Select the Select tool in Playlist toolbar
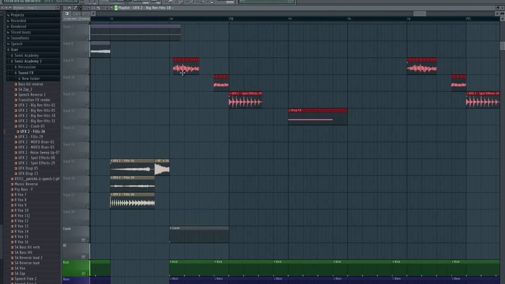The width and height of the screenshot is (505, 284). point(102,8)
